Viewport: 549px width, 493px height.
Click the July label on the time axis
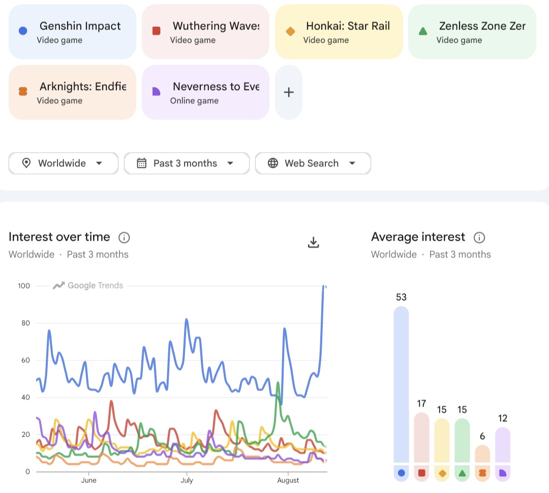(x=187, y=480)
